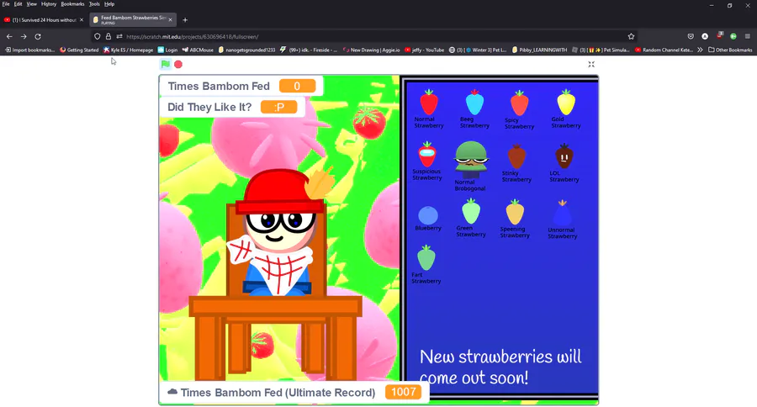The image size is (757, 407).
Task: Open the Login bookmark
Action: pos(167,50)
